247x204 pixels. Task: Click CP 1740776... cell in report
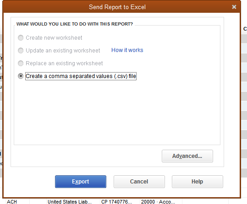point(120,201)
